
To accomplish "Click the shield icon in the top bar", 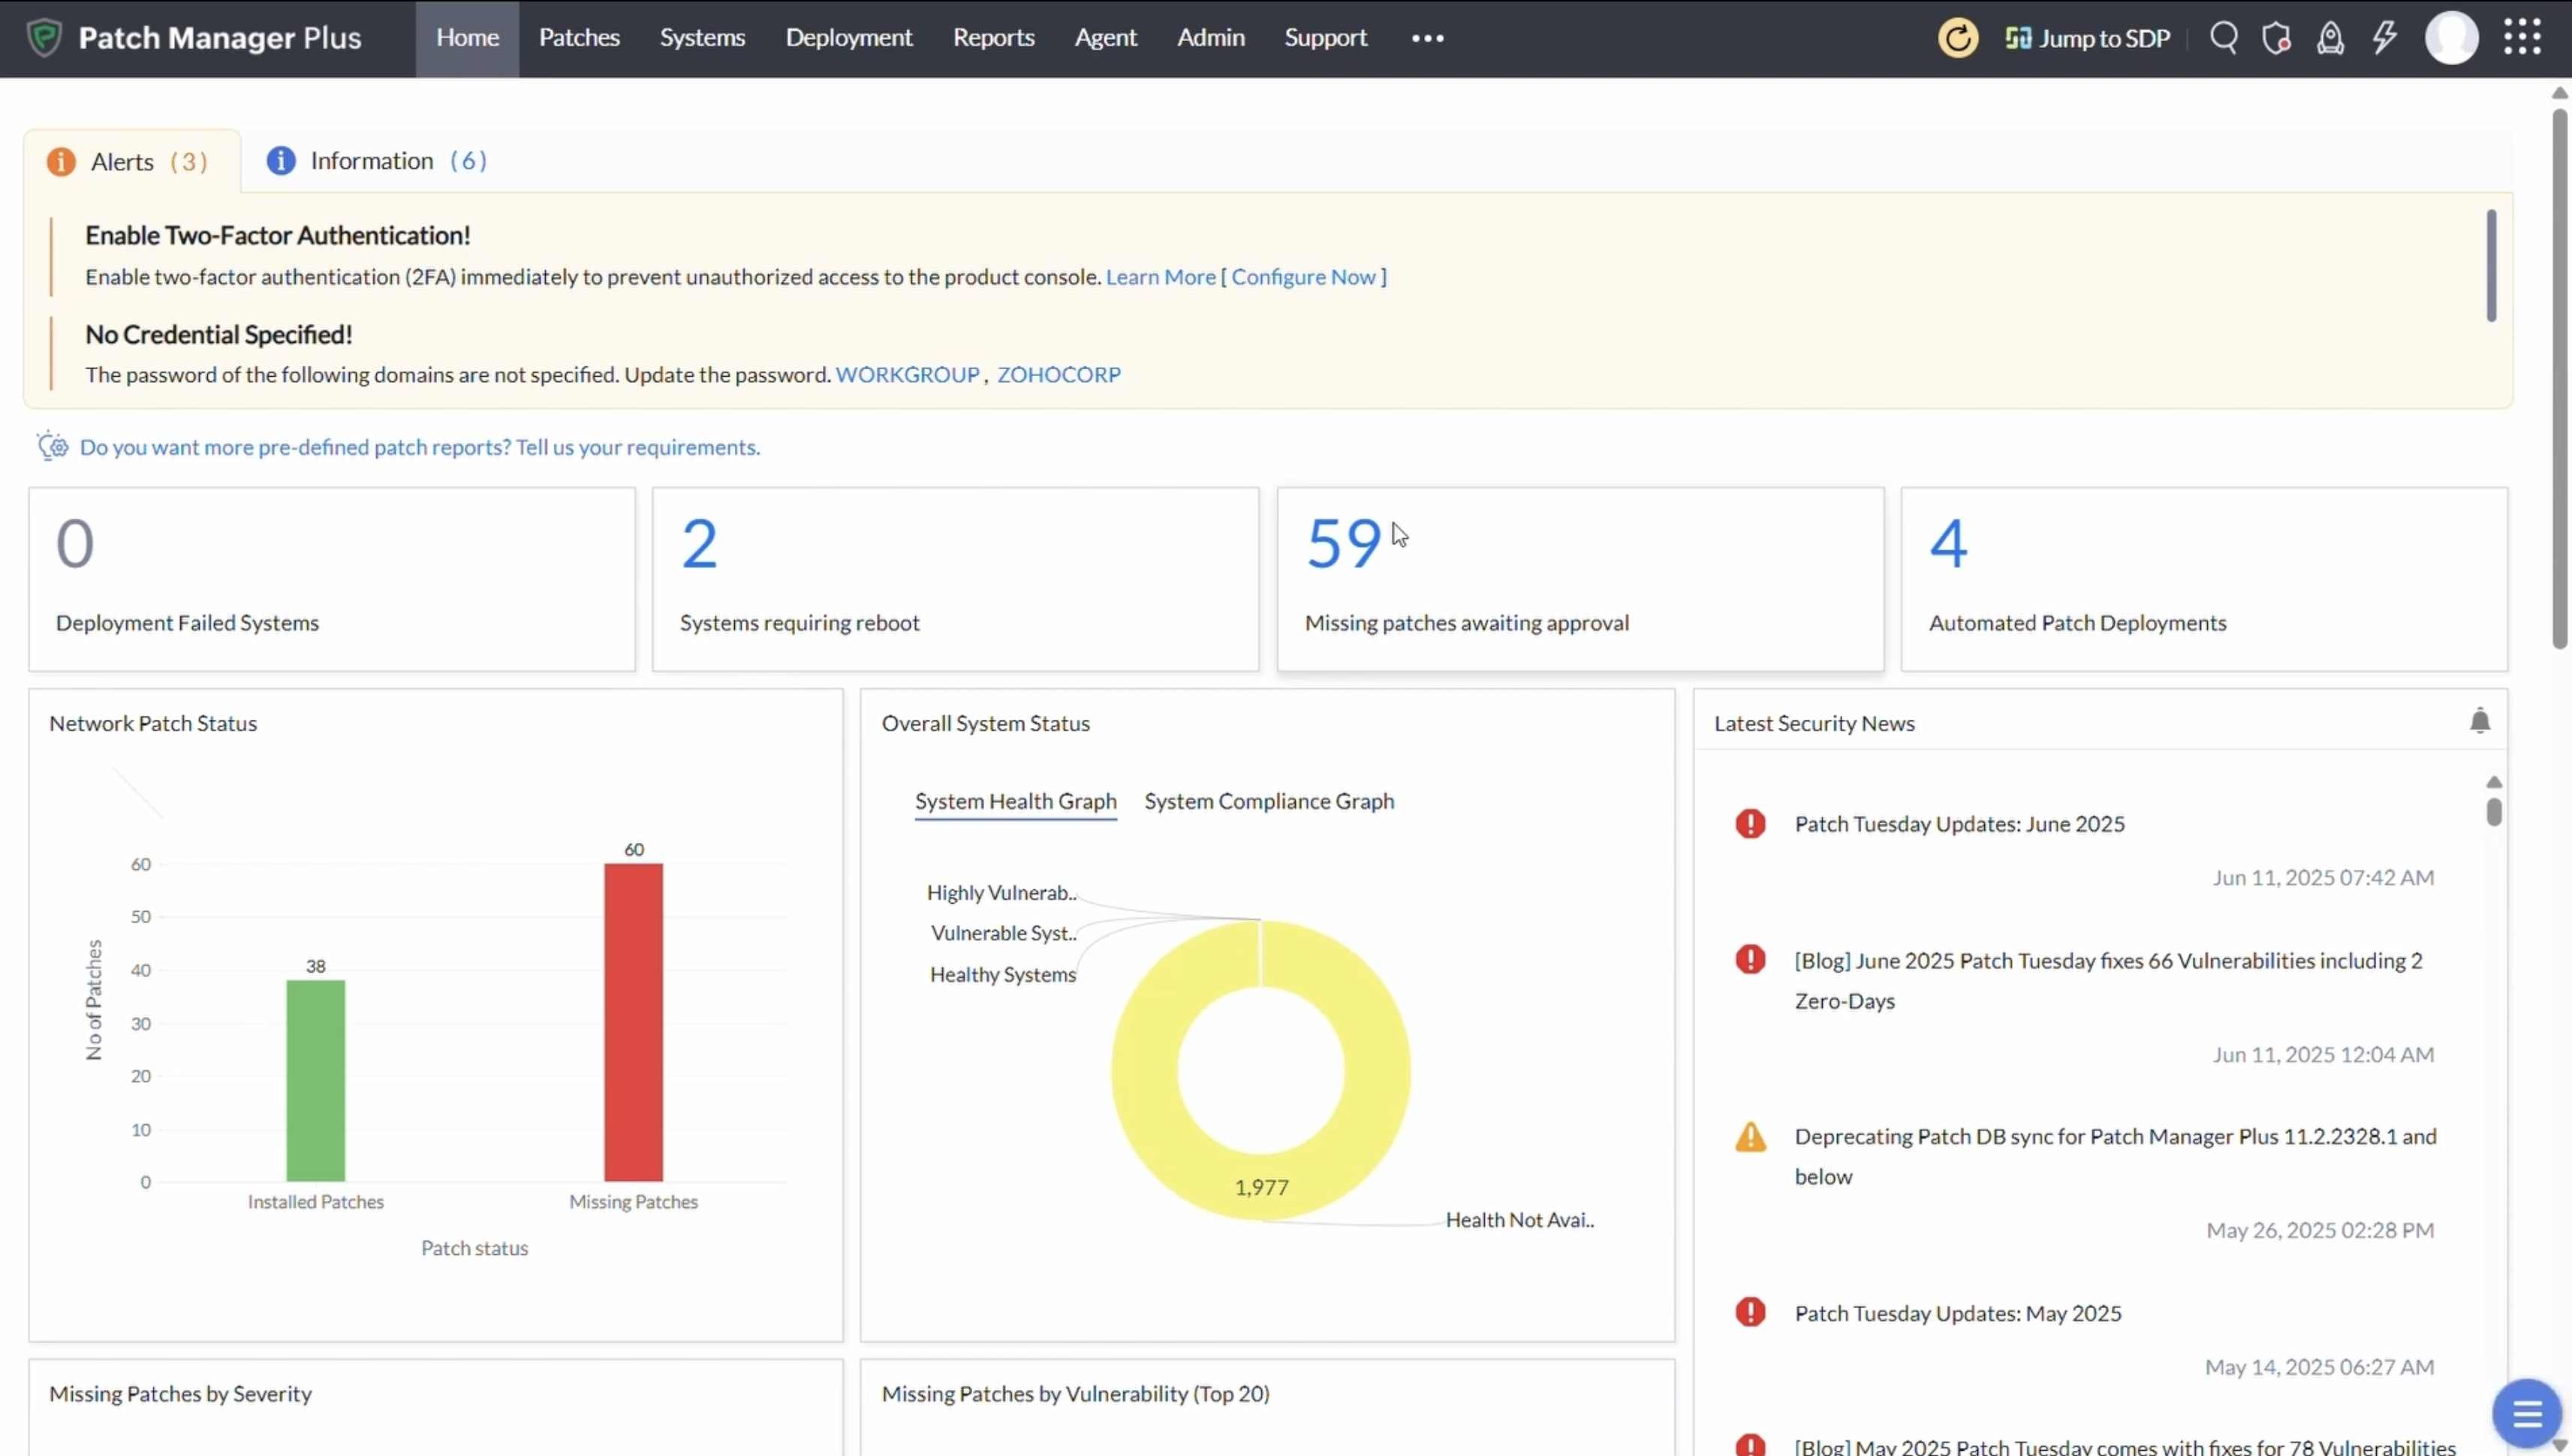I will [2277, 38].
